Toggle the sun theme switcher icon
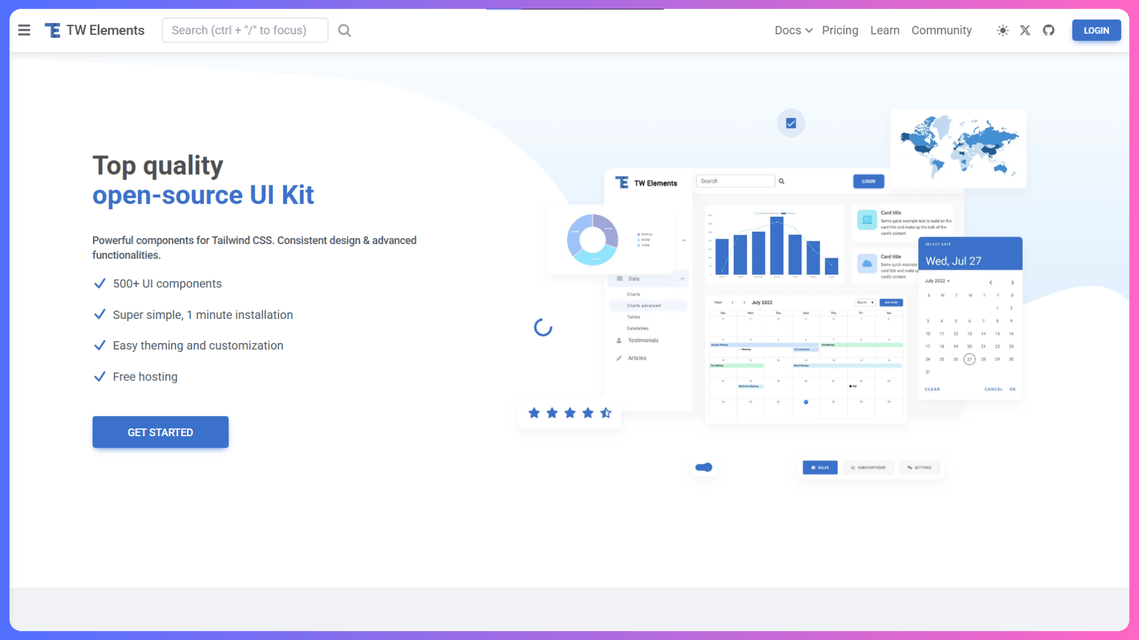This screenshot has width=1139, height=640. click(1003, 30)
